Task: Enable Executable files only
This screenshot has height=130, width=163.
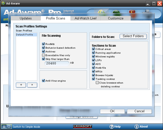Action: (43, 55)
